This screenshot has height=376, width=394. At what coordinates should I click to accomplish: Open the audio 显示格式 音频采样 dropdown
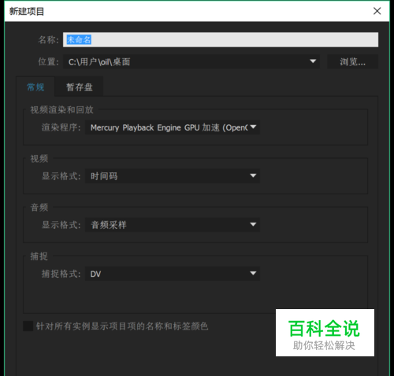pos(173,225)
